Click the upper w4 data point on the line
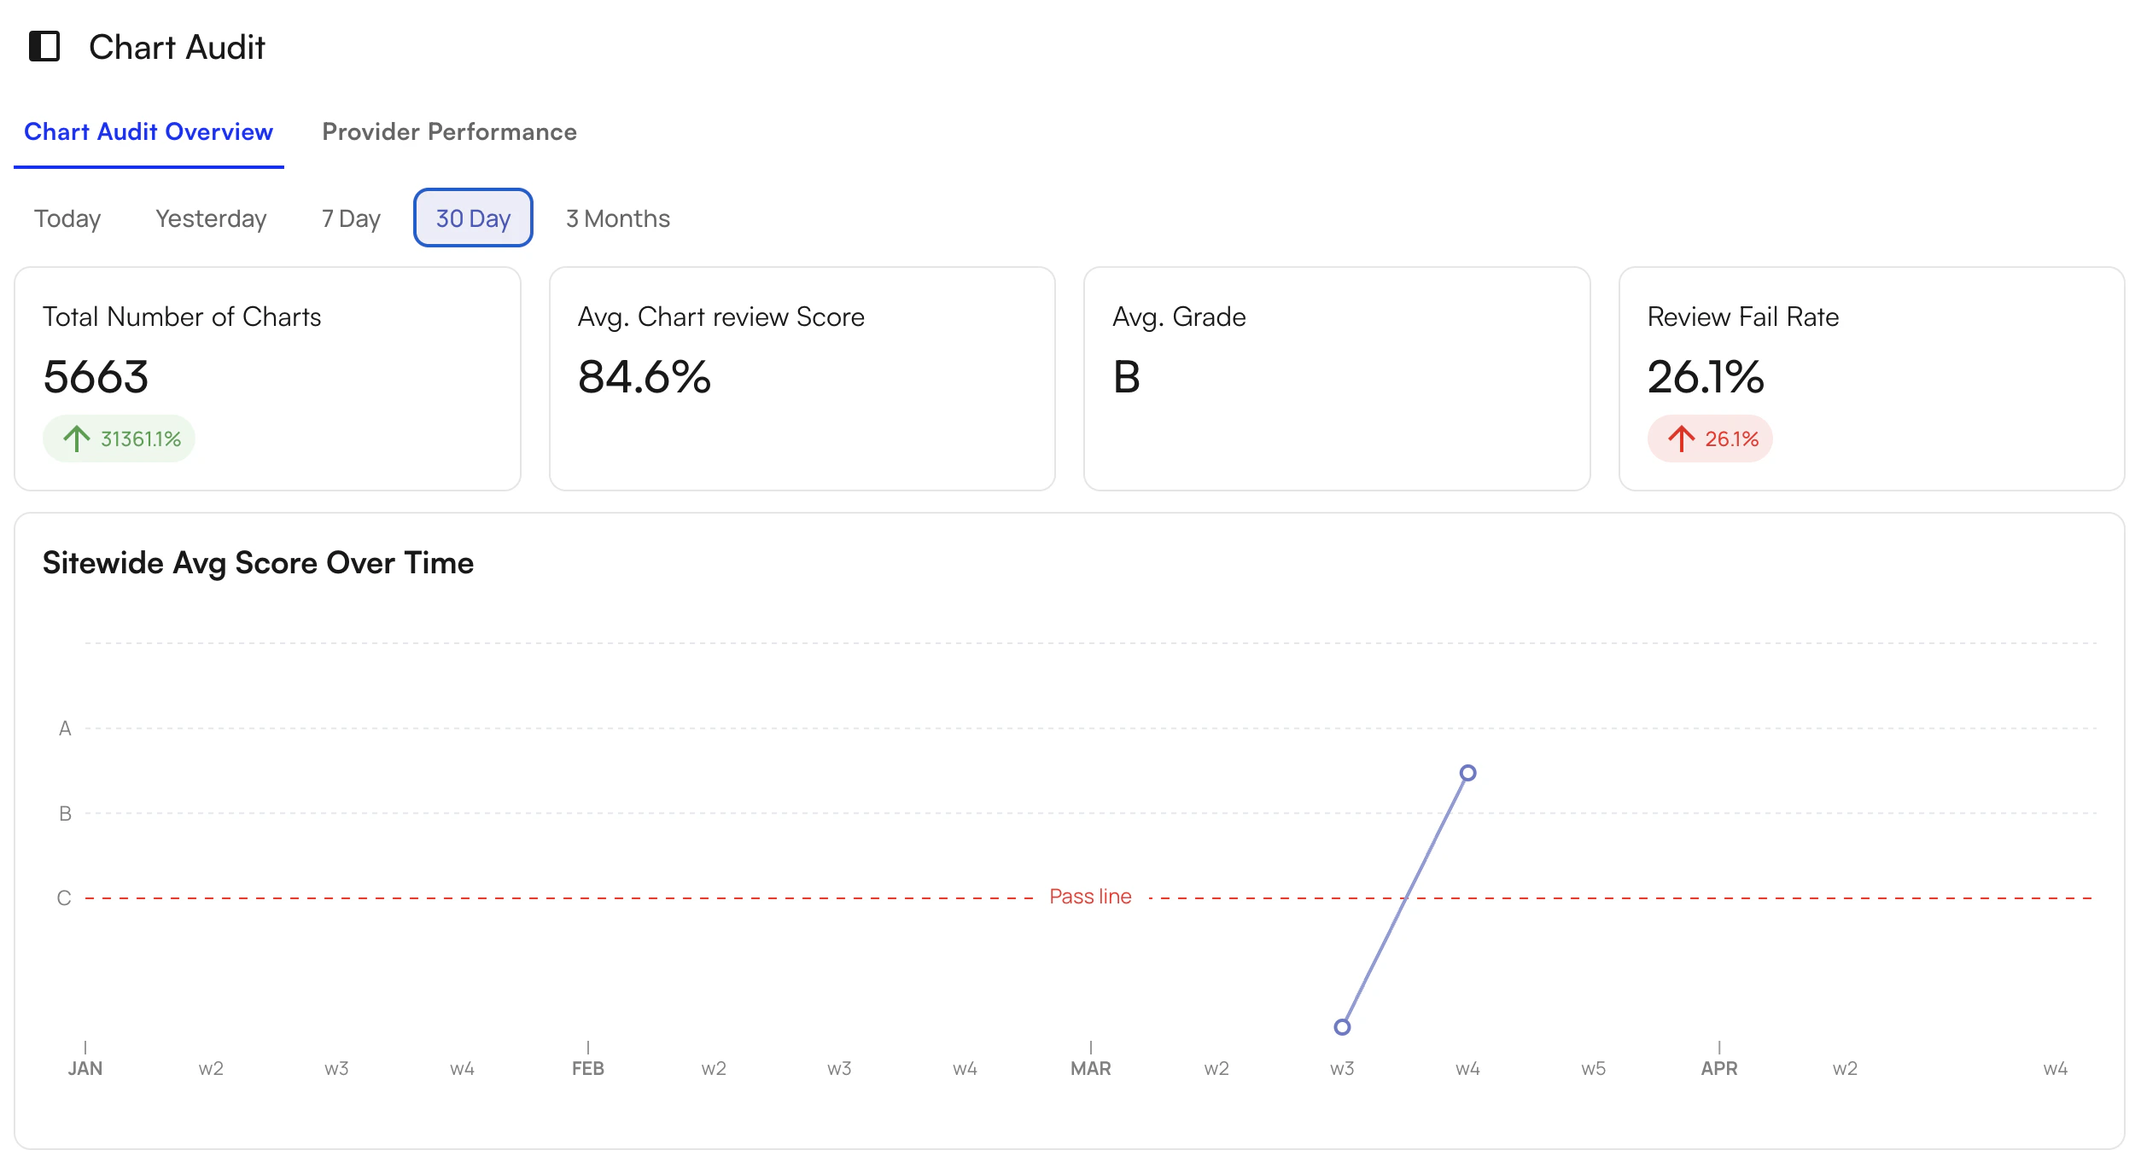 pos(1468,773)
